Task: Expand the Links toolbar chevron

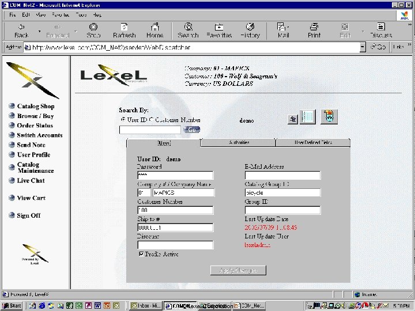Action: coord(409,45)
